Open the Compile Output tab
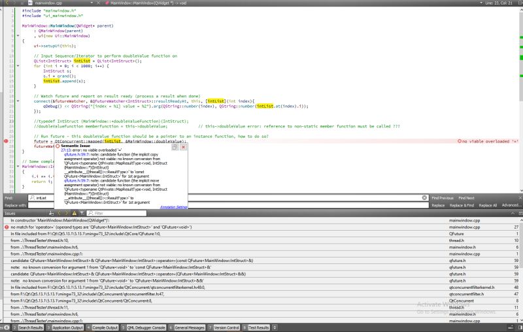The width and height of the screenshot is (523, 332). point(102,327)
